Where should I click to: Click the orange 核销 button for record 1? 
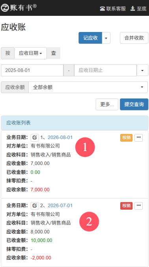[127, 138]
